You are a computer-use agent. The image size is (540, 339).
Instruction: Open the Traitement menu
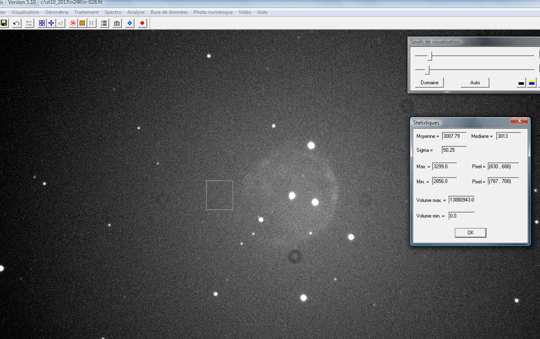pos(86,12)
